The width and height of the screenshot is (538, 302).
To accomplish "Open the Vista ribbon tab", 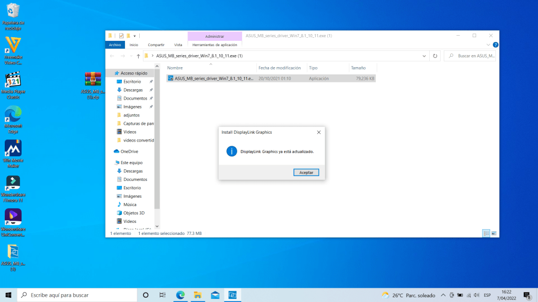I will [178, 45].
